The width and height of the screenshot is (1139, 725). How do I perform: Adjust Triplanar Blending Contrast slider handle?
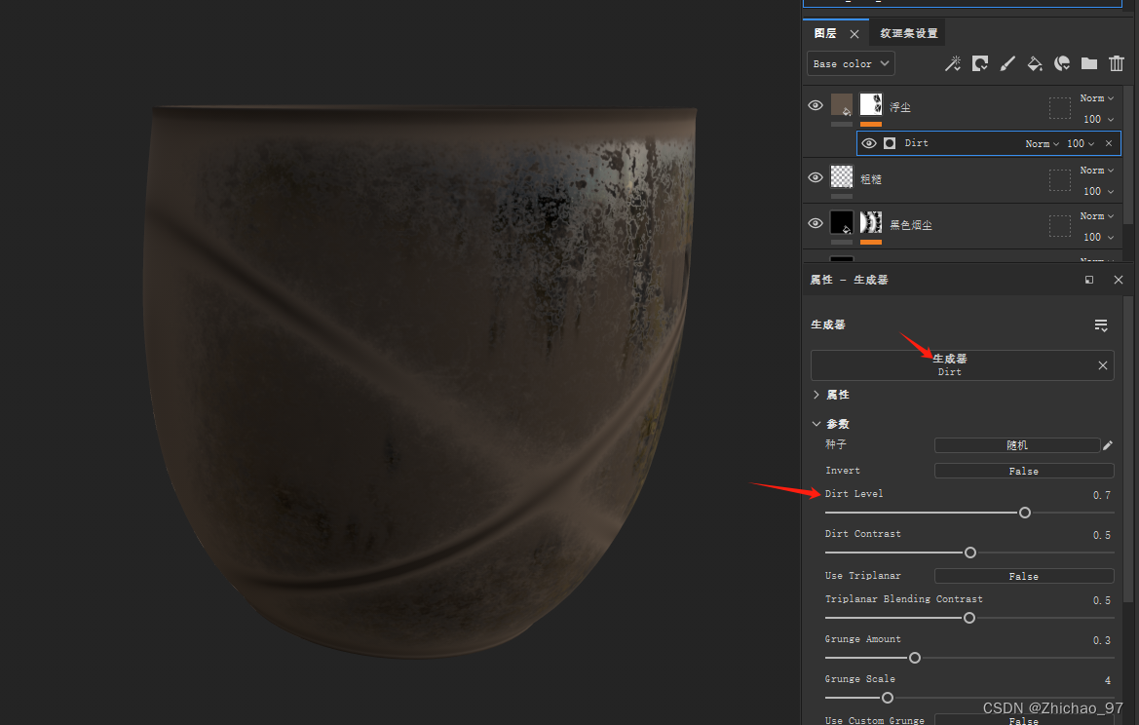click(x=969, y=618)
